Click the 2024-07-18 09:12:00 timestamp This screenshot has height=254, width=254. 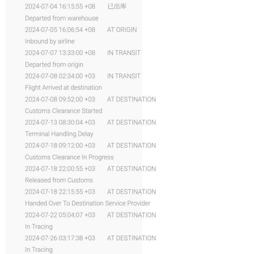coord(60,146)
